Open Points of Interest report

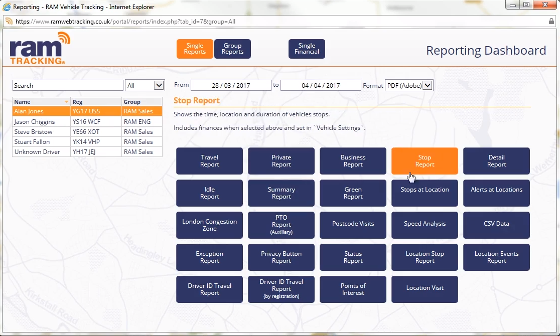353,289
